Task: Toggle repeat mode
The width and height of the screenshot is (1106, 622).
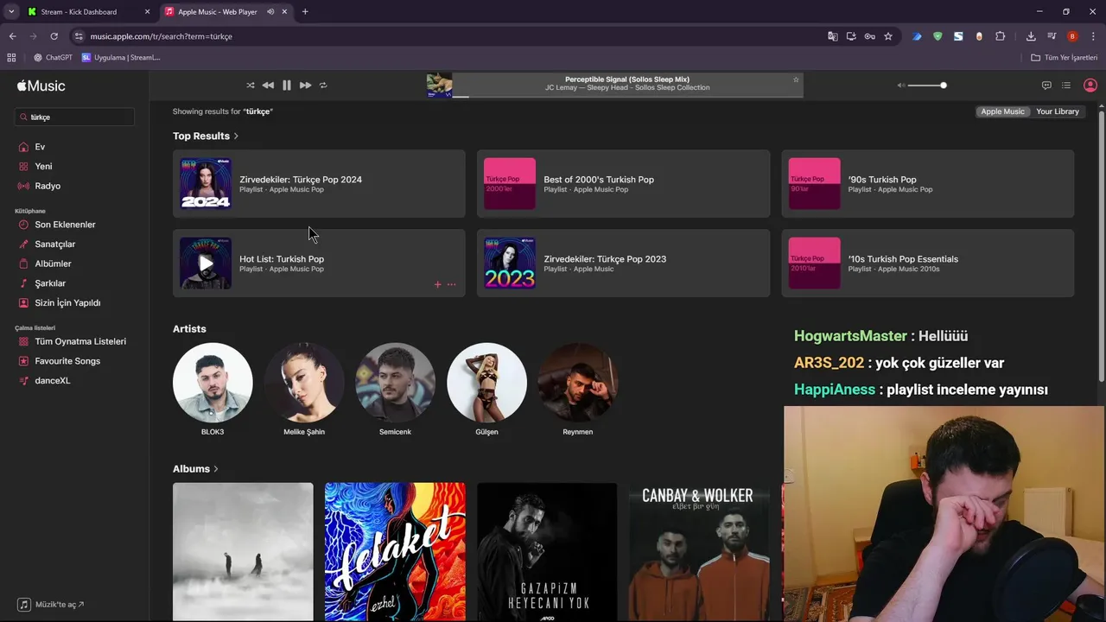Action: click(323, 86)
